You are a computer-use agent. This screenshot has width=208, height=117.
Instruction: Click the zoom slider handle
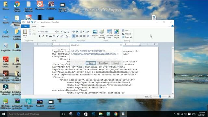pyautogui.click(x=160, y=97)
